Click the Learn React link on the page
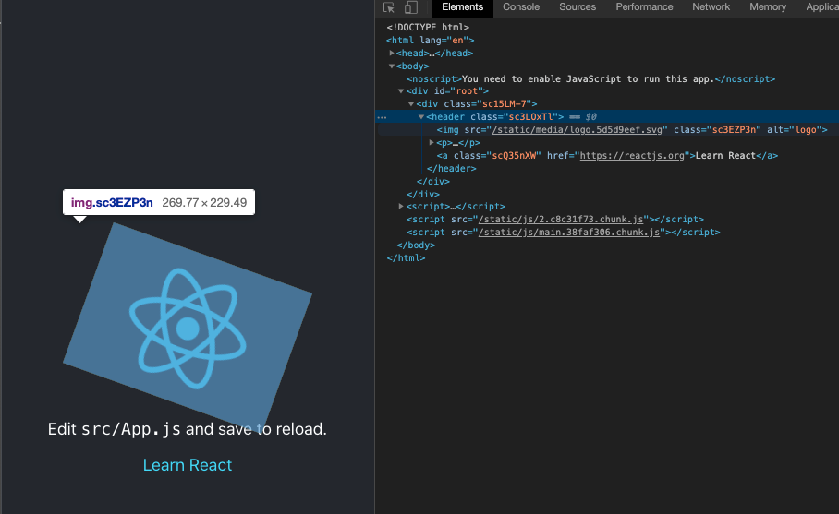The height and width of the screenshot is (514, 839). [188, 465]
